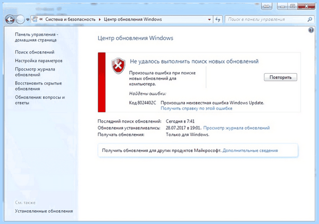Click the 'Сегодня в 7:41' value
319x224 pixels.
coord(180,121)
